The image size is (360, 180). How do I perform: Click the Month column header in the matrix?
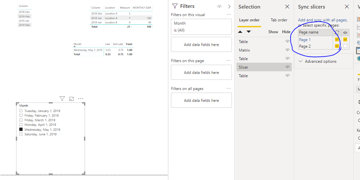point(78,44)
